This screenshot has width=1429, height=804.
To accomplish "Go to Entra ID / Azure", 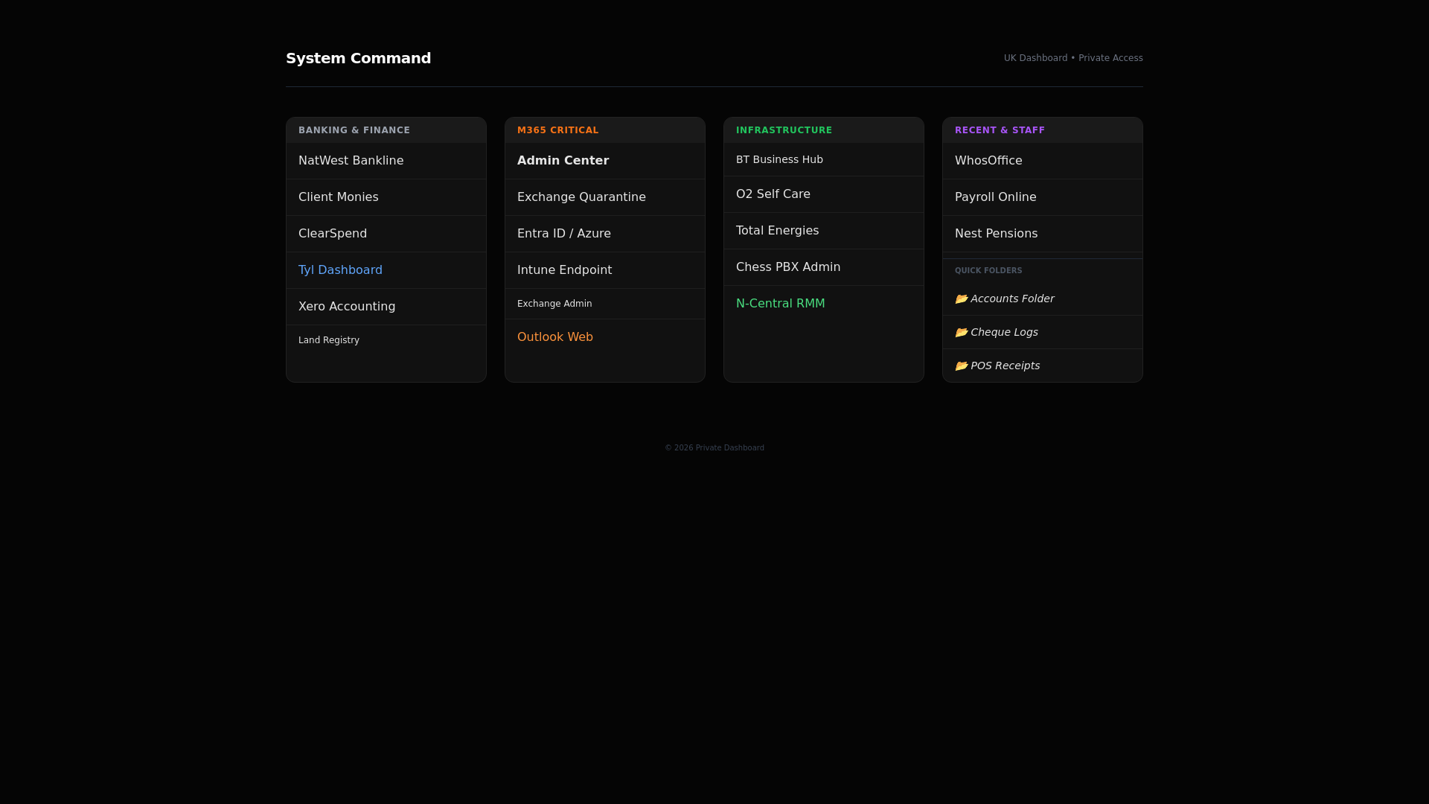I will tap(605, 234).
